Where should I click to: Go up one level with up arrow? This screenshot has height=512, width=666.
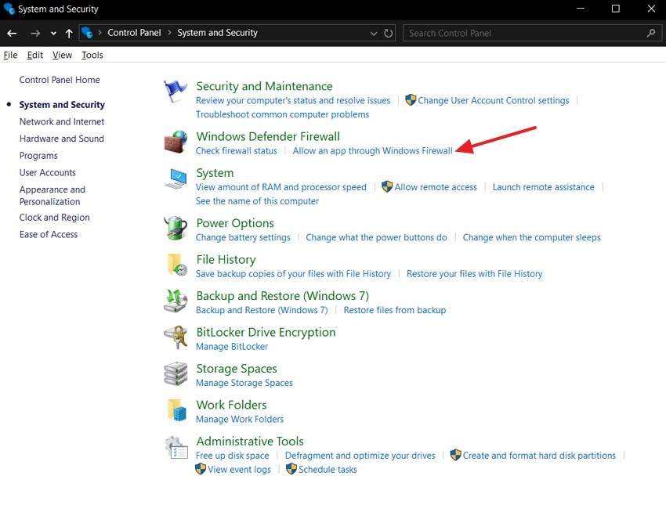pos(69,33)
